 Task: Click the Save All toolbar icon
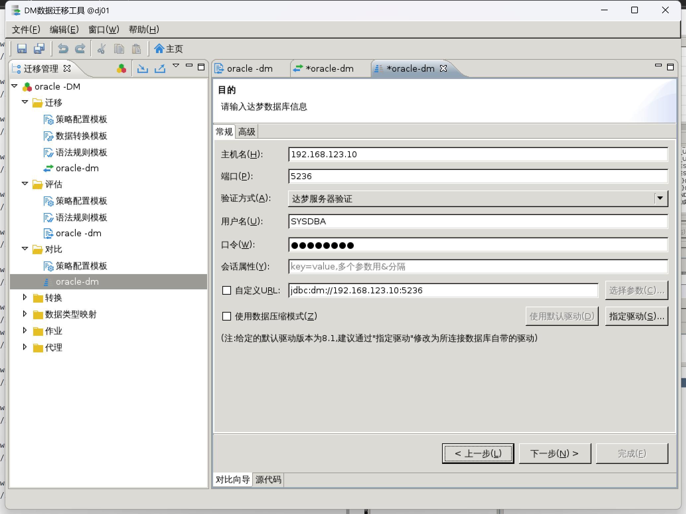click(39, 49)
